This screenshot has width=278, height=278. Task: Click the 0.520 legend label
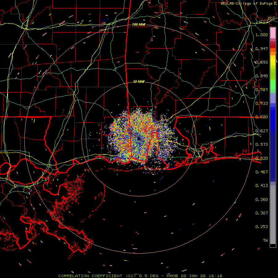coord(262,158)
